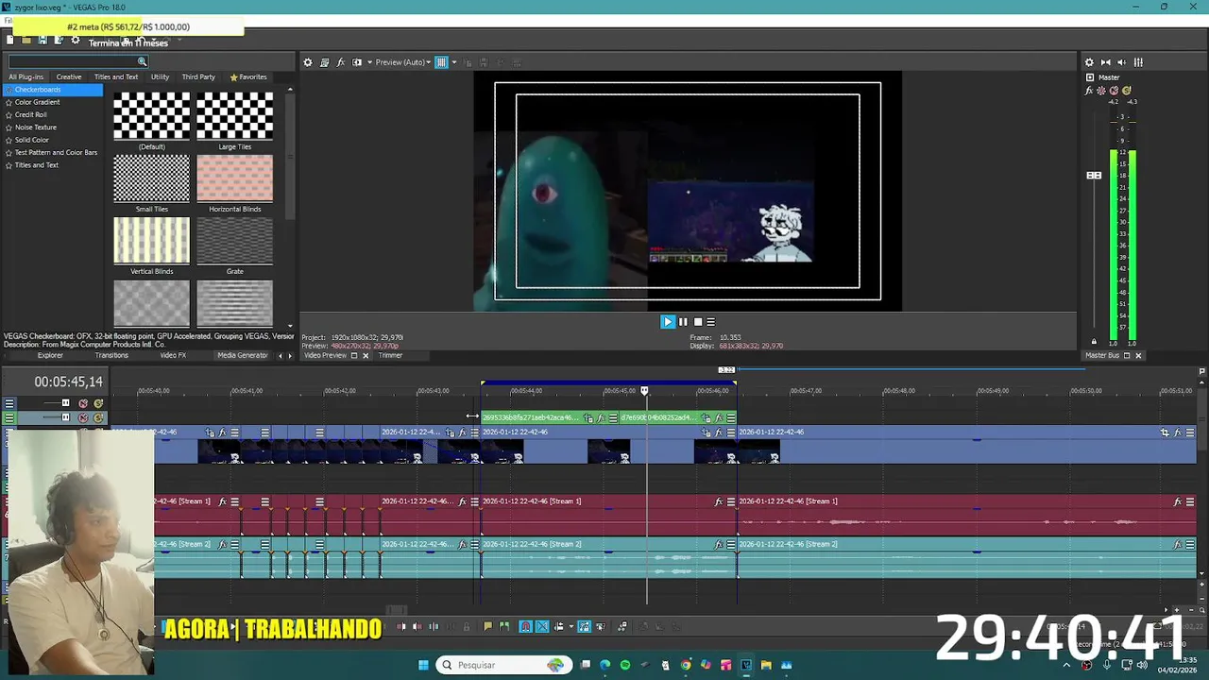
Task: Toggle Auto Ripple button in timeline toolbar
Action: tap(559, 626)
